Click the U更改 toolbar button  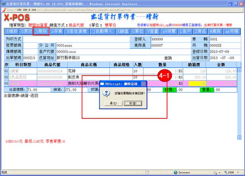click(x=27, y=31)
